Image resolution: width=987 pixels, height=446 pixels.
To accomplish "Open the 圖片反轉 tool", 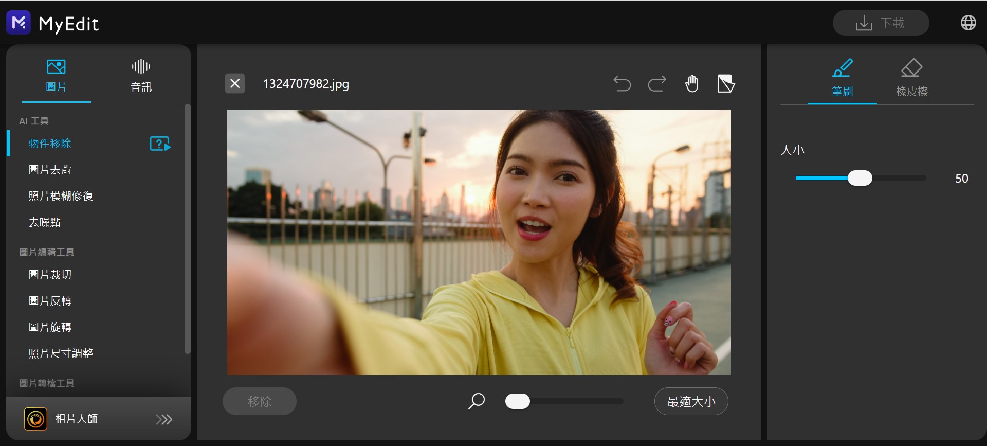I will pyautogui.click(x=50, y=301).
